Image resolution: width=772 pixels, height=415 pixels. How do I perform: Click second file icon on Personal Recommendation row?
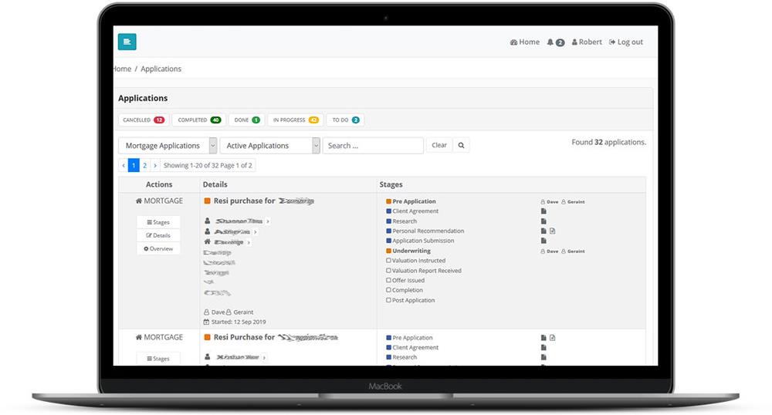point(553,231)
